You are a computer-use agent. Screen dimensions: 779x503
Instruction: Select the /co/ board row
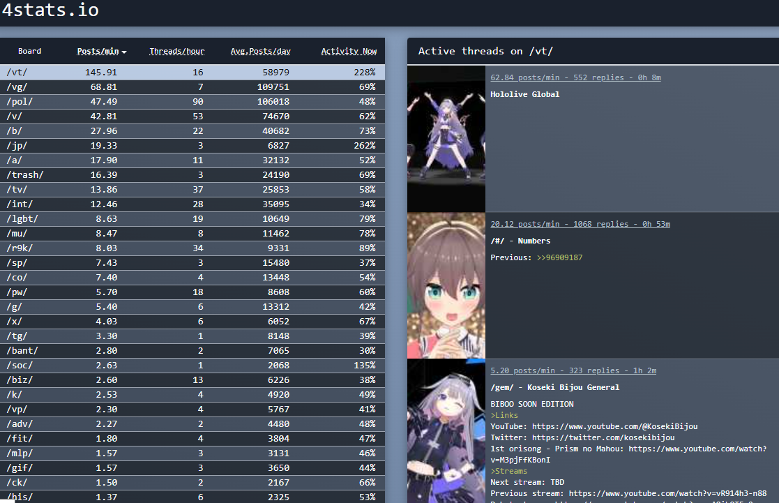click(192, 278)
